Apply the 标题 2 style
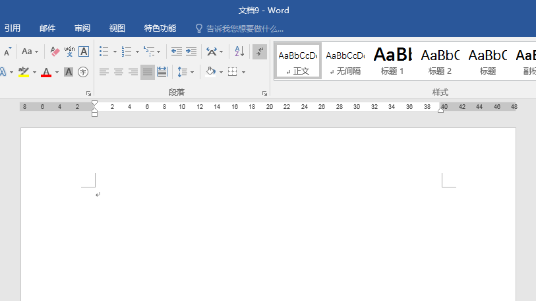Screen dimensions: 536x301 click(x=440, y=61)
